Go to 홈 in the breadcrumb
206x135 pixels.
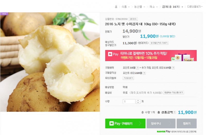(x=116, y=7)
